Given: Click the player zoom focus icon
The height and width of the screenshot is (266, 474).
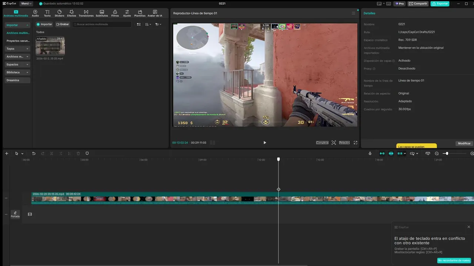Looking at the screenshot, I should tap(334, 143).
